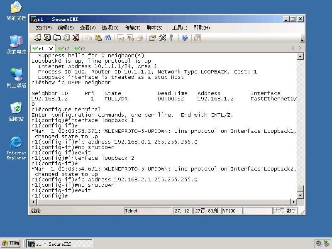Open the 文件(F) menu

[44, 28]
